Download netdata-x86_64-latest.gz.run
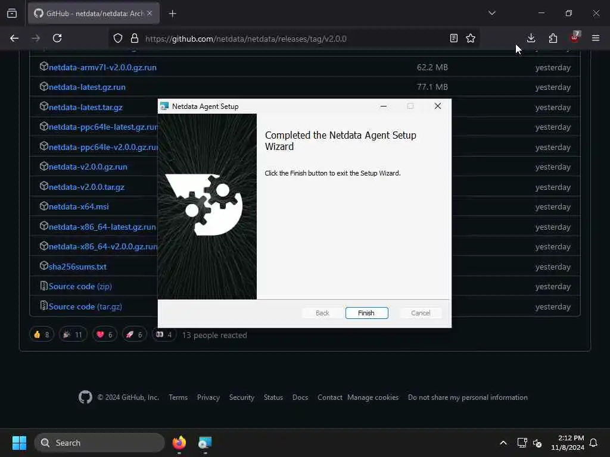This screenshot has height=457, width=610. click(x=102, y=227)
